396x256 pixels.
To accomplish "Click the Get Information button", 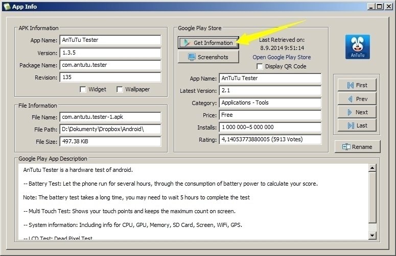I will click(x=208, y=43).
